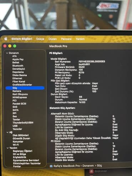Open the Apple menu
This screenshot has width=132, height=176.
pos(6,39)
